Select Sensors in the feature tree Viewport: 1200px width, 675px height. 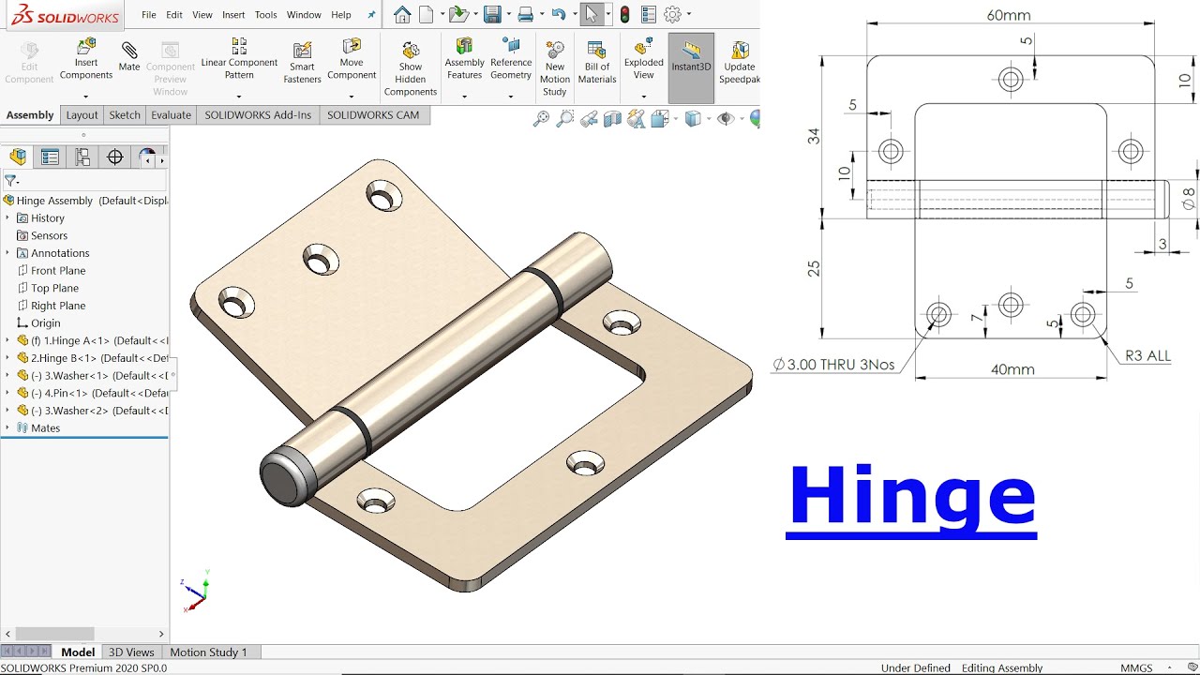click(x=49, y=235)
